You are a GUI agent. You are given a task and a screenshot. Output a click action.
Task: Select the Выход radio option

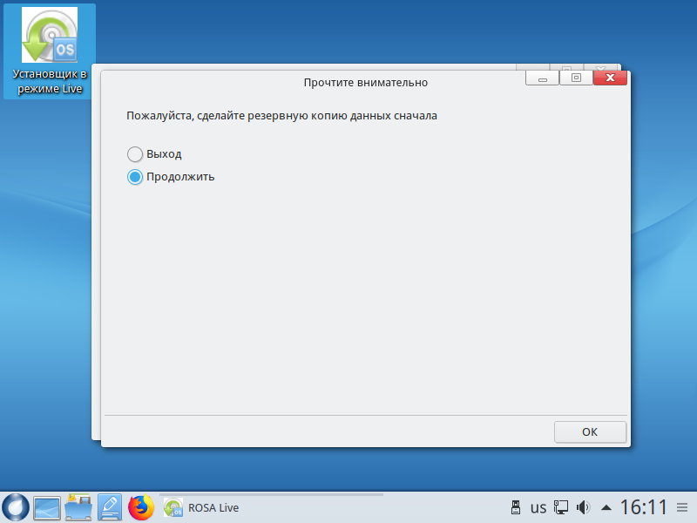pos(135,154)
